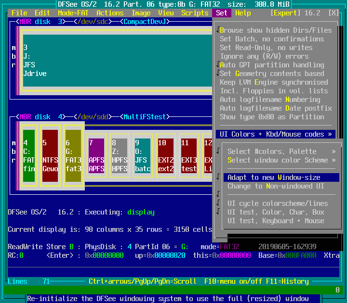Close DFSee with the [X] button
This screenshot has height=303, width=347.
[334, 13]
